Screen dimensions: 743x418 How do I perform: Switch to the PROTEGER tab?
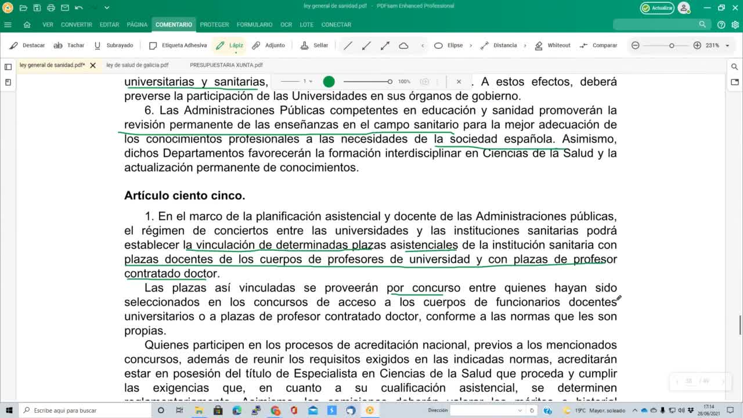[x=214, y=24]
